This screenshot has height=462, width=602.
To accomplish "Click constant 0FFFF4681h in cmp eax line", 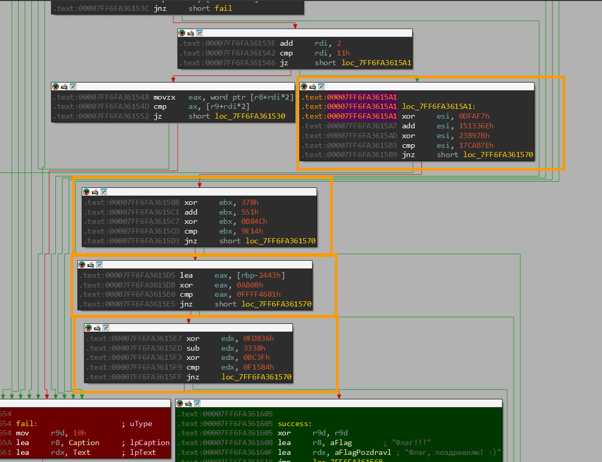I will (258, 294).
